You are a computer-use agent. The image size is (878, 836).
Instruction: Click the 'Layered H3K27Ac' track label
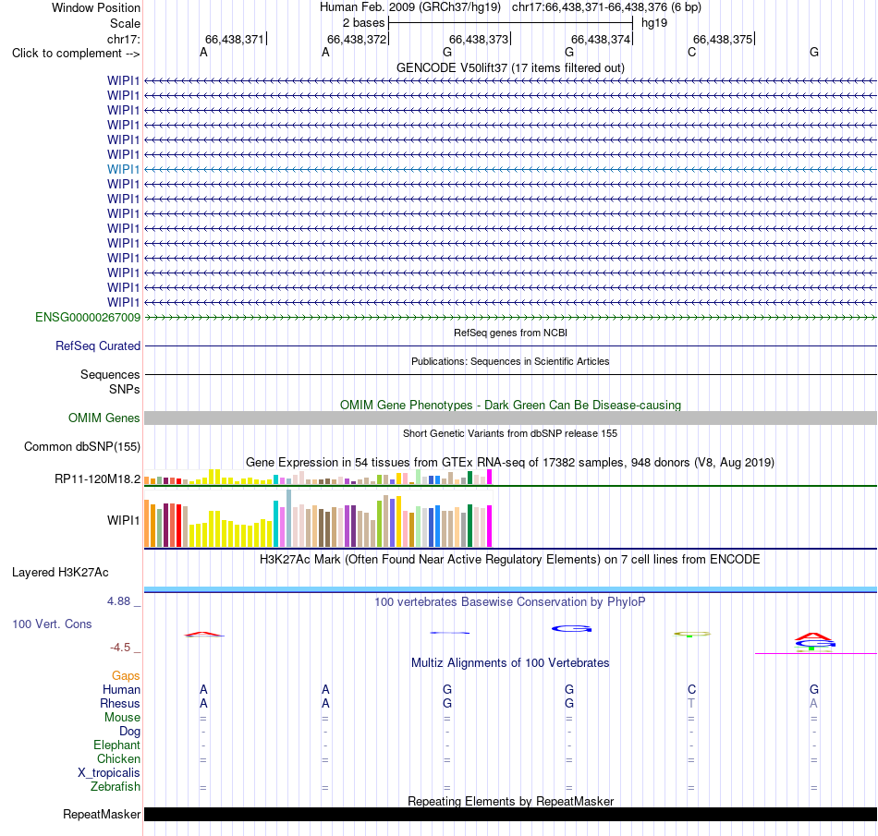(60, 573)
